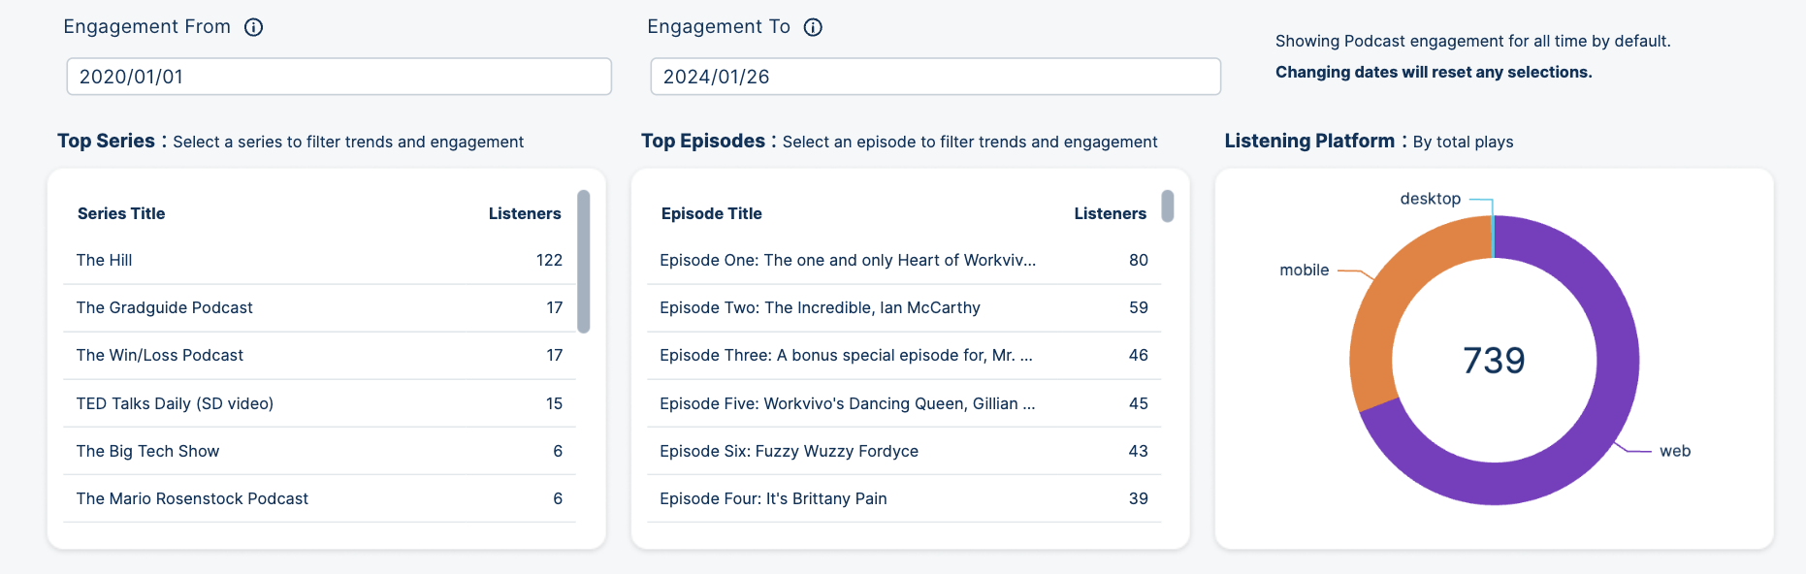This screenshot has height=574, width=1806.
Task: Select TED Talks Daily (SD video) series
Action: tap(319, 403)
